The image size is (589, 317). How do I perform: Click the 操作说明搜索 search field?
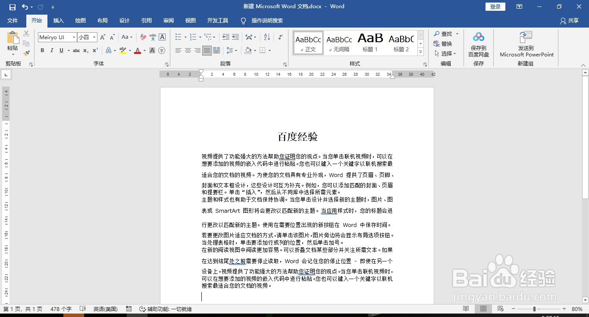pyautogui.click(x=267, y=21)
